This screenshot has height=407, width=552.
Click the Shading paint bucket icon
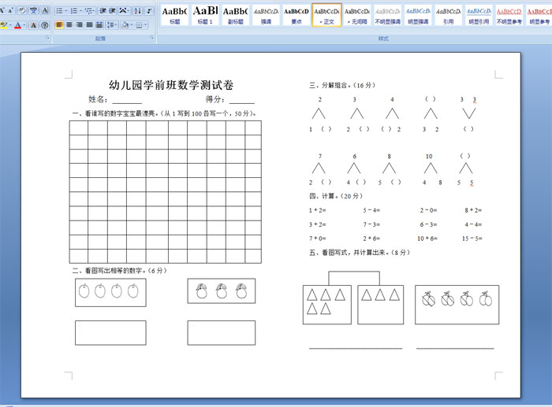(x=125, y=25)
